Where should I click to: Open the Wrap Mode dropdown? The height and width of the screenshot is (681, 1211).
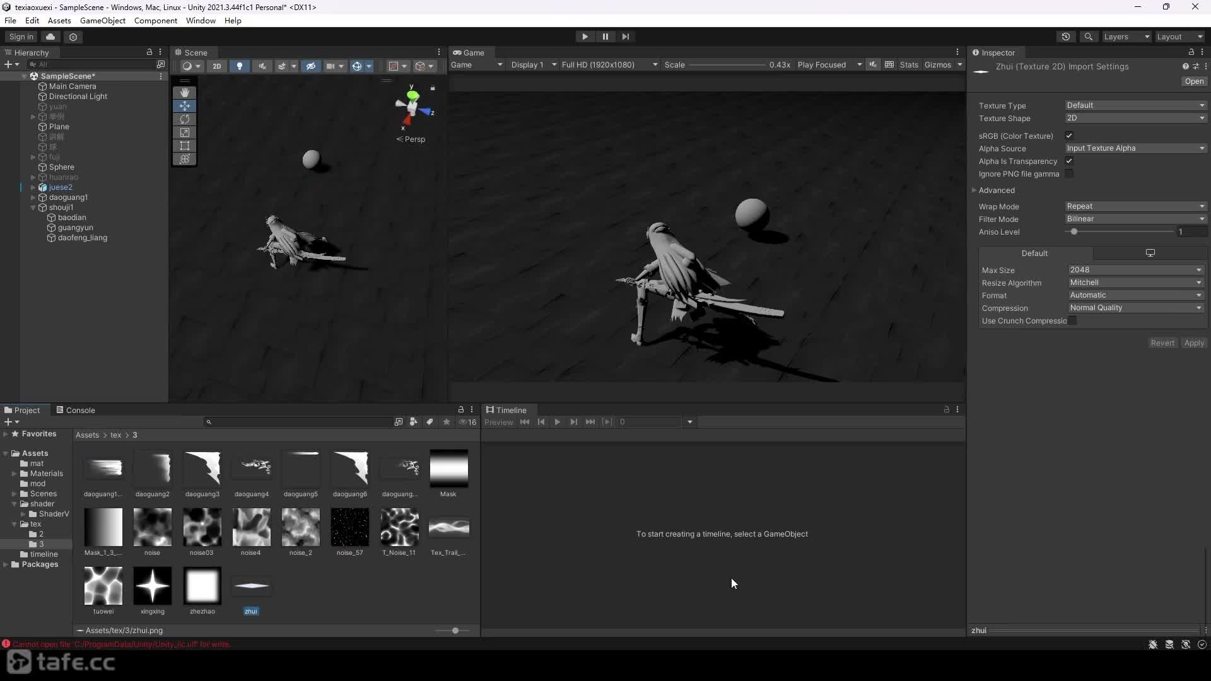(1135, 206)
